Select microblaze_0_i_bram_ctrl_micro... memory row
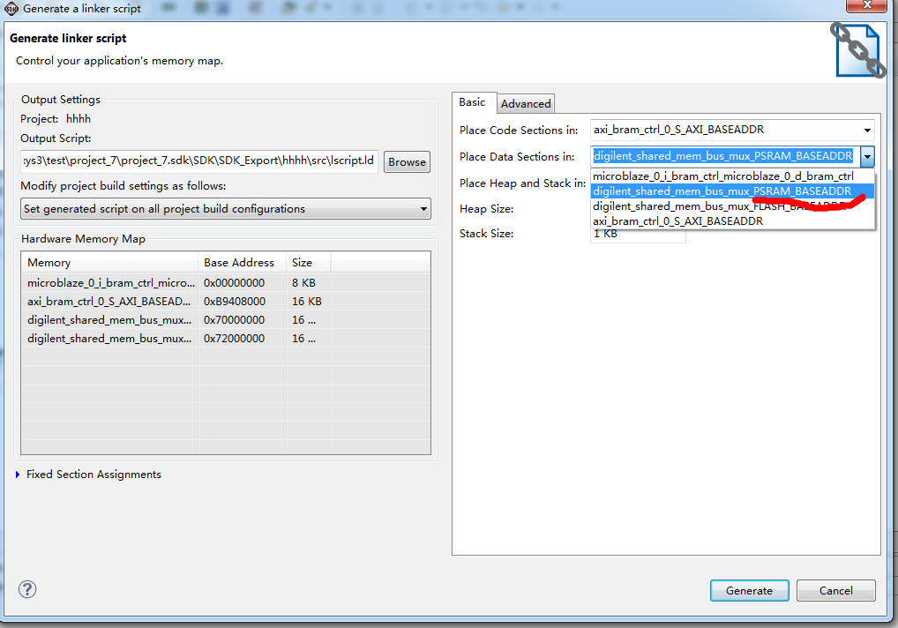Image resolution: width=898 pixels, height=628 pixels. (226, 283)
